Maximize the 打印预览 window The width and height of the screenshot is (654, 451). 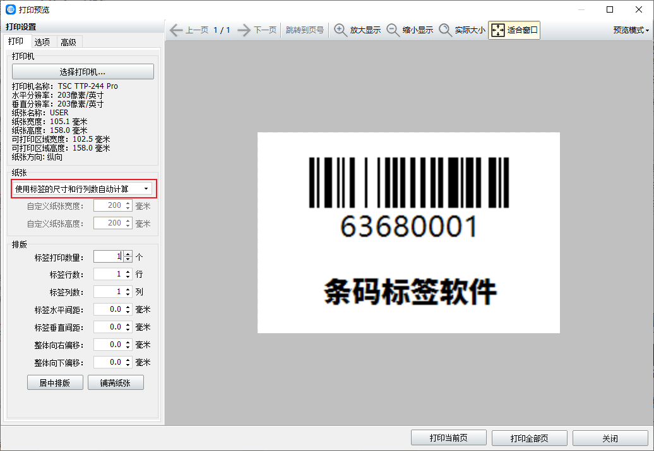(610, 9)
